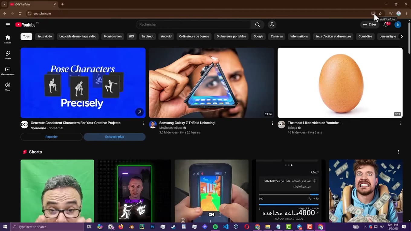The image size is (411, 231).
Task: Select the Tous filter chip
Action: click(26, 36)
